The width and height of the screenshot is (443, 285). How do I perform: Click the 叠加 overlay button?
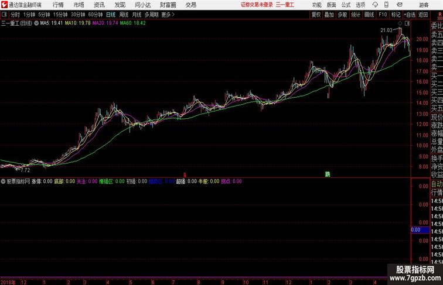point(329,15)
